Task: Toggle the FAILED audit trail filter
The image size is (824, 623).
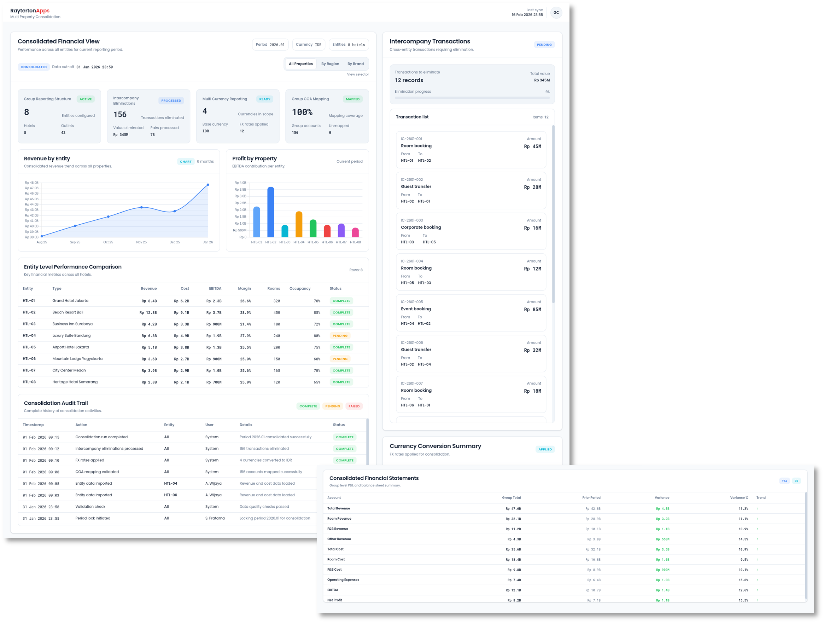Action: point(354,406)
